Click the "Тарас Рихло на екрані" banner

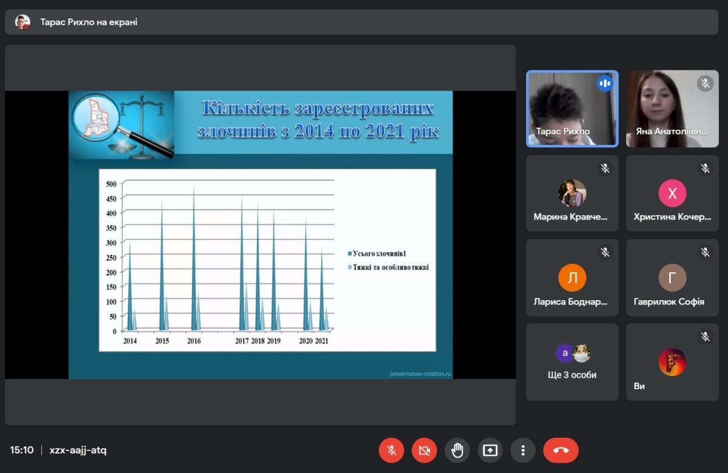[89, 22]
